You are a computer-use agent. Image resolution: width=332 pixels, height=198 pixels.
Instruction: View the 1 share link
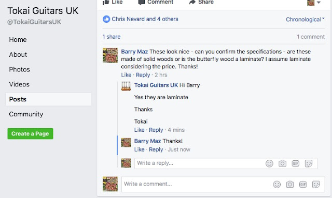tap(112, 37)
